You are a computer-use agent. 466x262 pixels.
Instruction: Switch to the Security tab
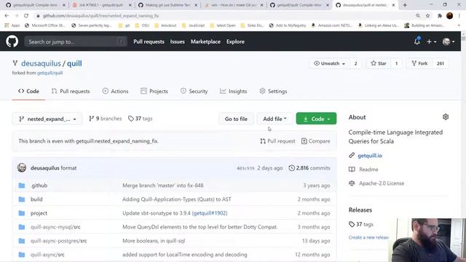coord(194,91)
